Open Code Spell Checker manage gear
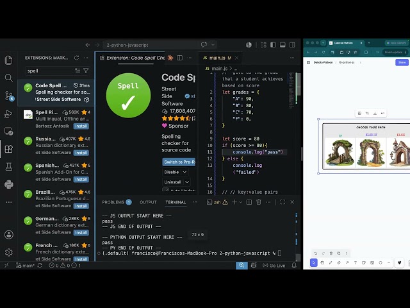The width and height of the screenshot is (410, 308). tap(87, 99)
